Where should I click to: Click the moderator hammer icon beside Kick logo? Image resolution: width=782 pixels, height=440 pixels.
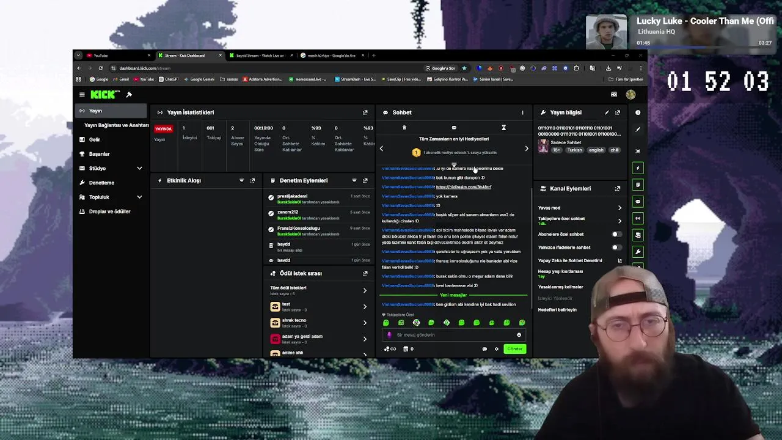(129, 95)
